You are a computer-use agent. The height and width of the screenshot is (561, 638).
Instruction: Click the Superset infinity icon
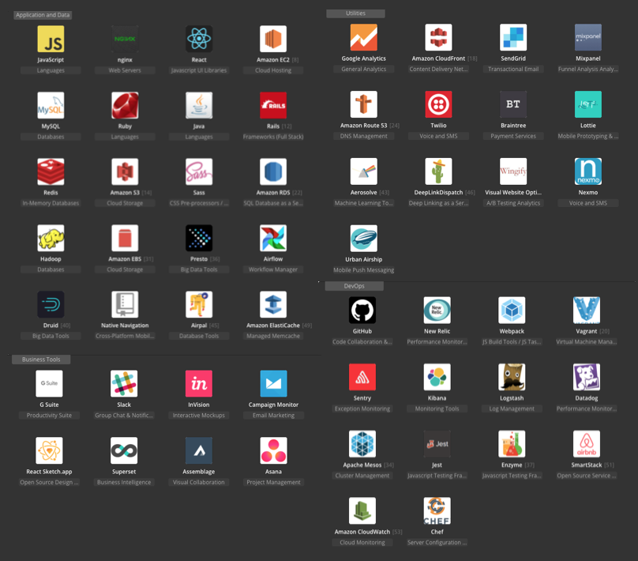point(124,450)
